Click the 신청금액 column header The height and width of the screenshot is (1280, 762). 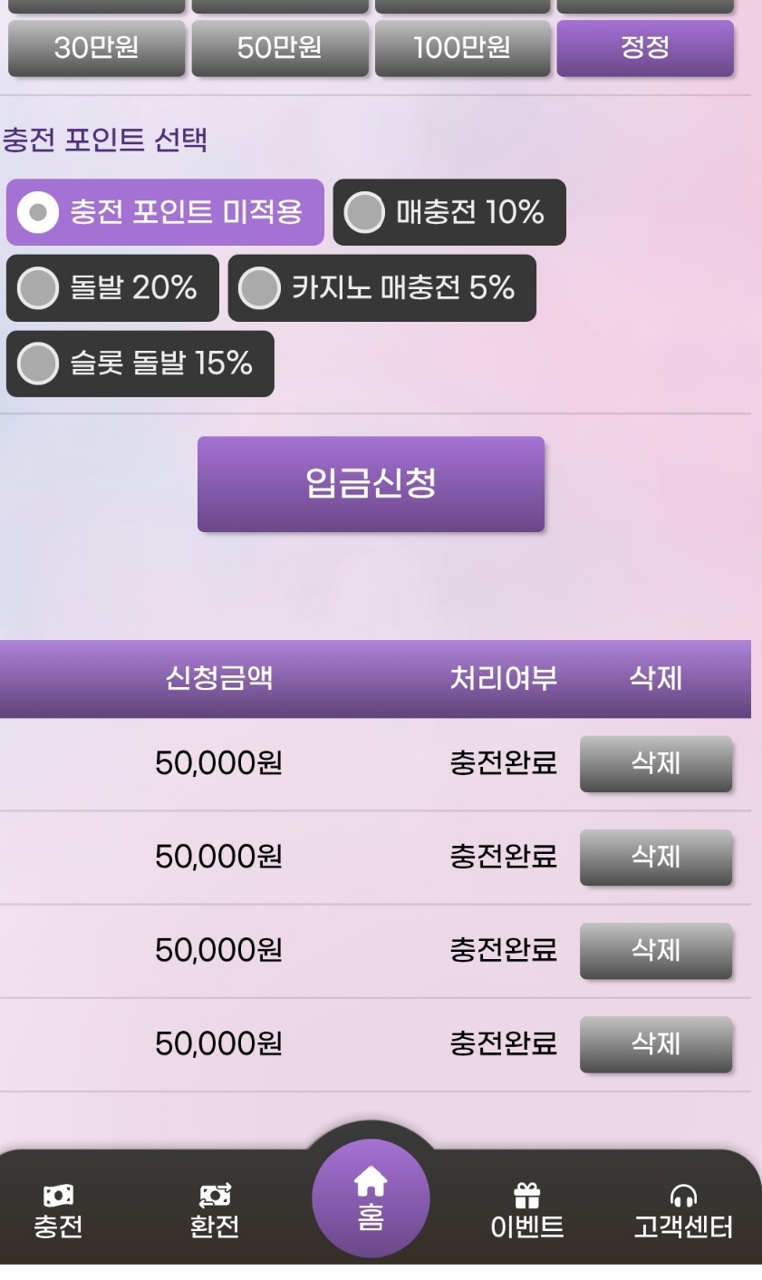pos(218,679)
